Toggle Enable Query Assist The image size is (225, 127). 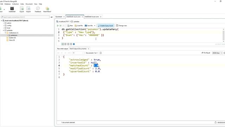click(x=105, y=26)
